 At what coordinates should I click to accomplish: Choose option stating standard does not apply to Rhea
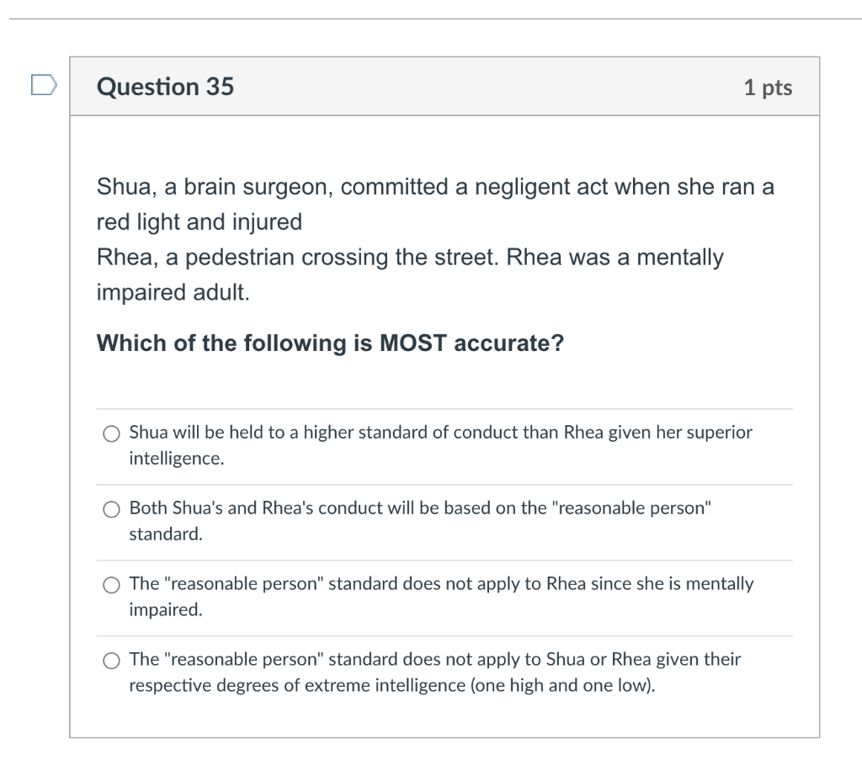point(110,584)
